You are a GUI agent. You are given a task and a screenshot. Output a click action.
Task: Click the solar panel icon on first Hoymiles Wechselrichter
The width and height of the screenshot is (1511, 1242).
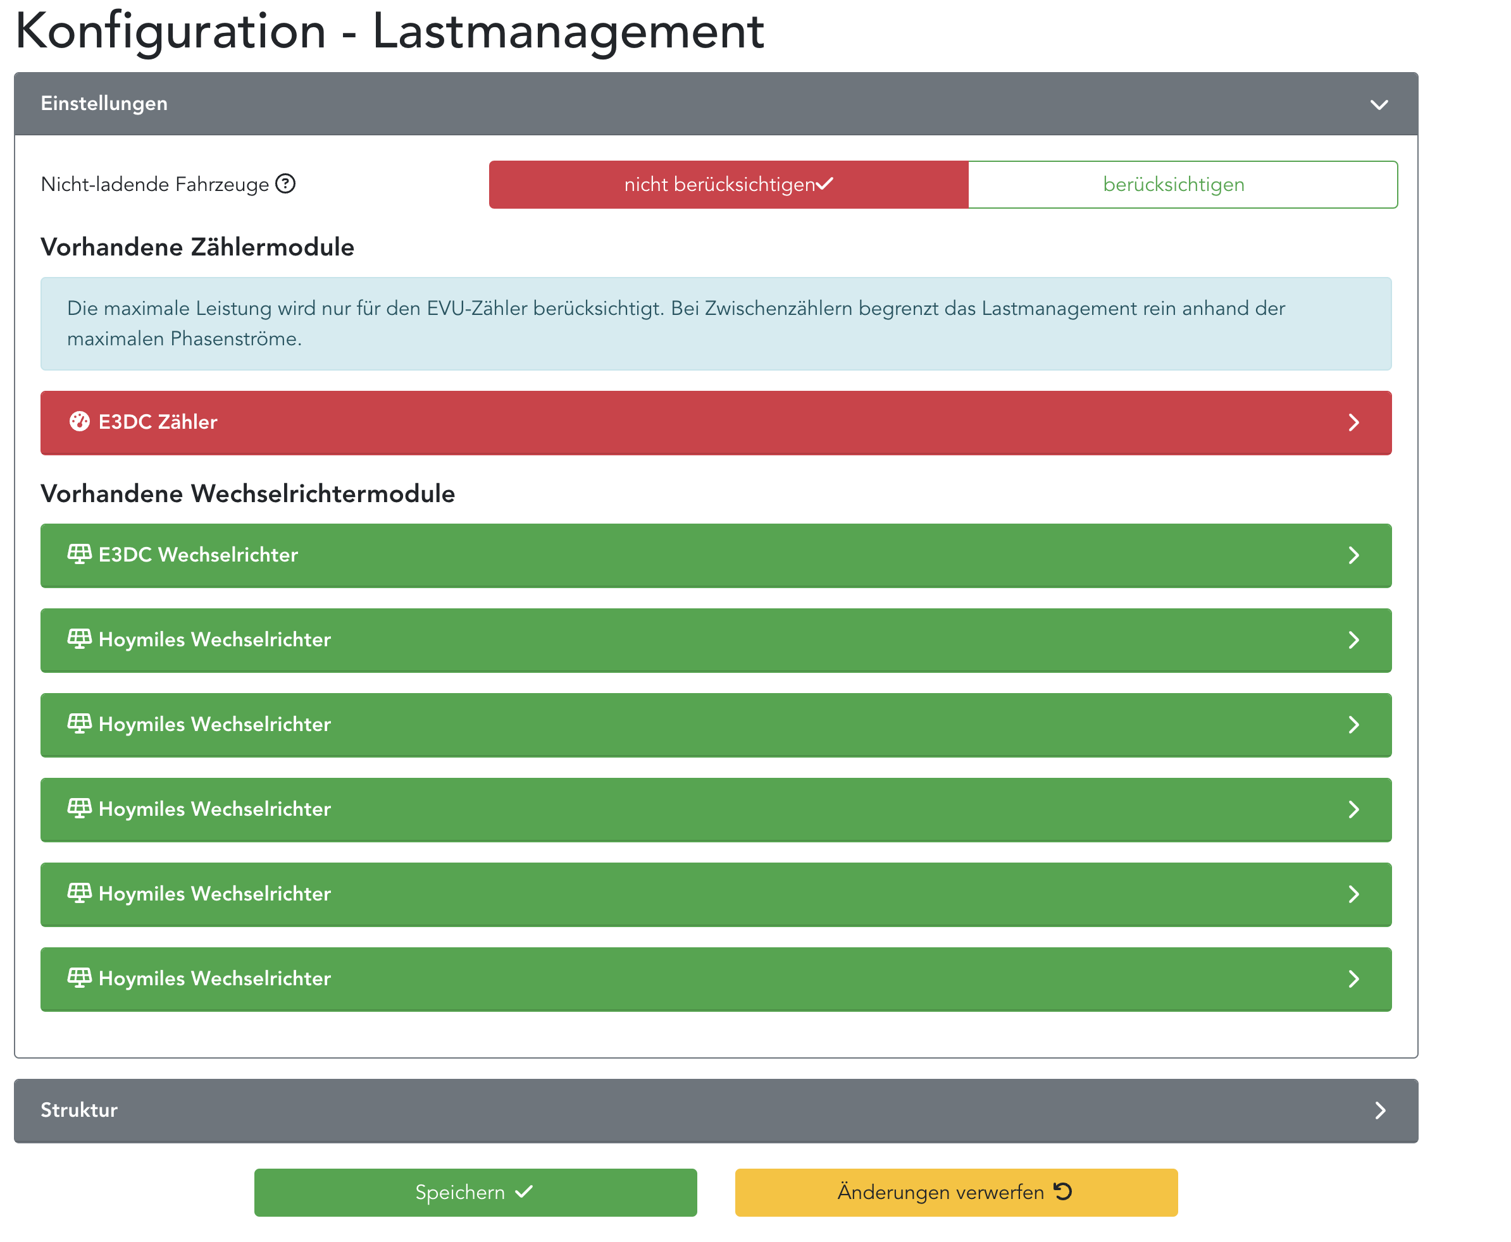point(80,638)
